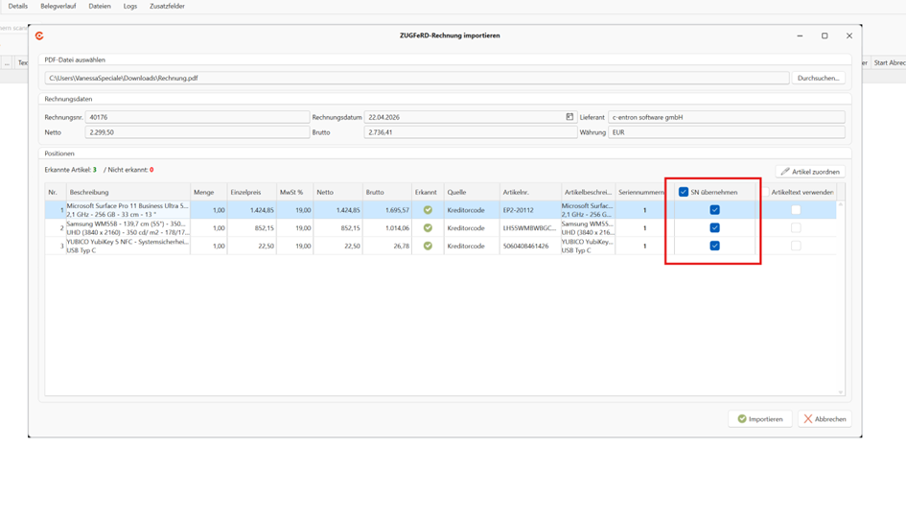Uncheck SN übernehmen for Microsoft Surface row
This screenshot has width=906, height=518.
[715, 210]
